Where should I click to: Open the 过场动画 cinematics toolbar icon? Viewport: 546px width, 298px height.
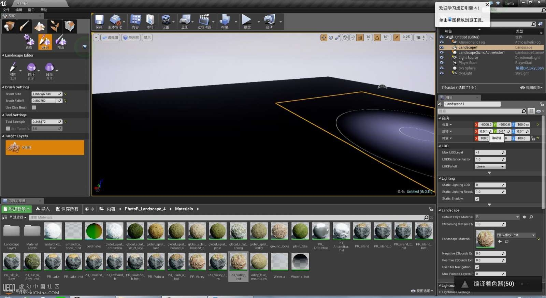(x=204, y=22)
